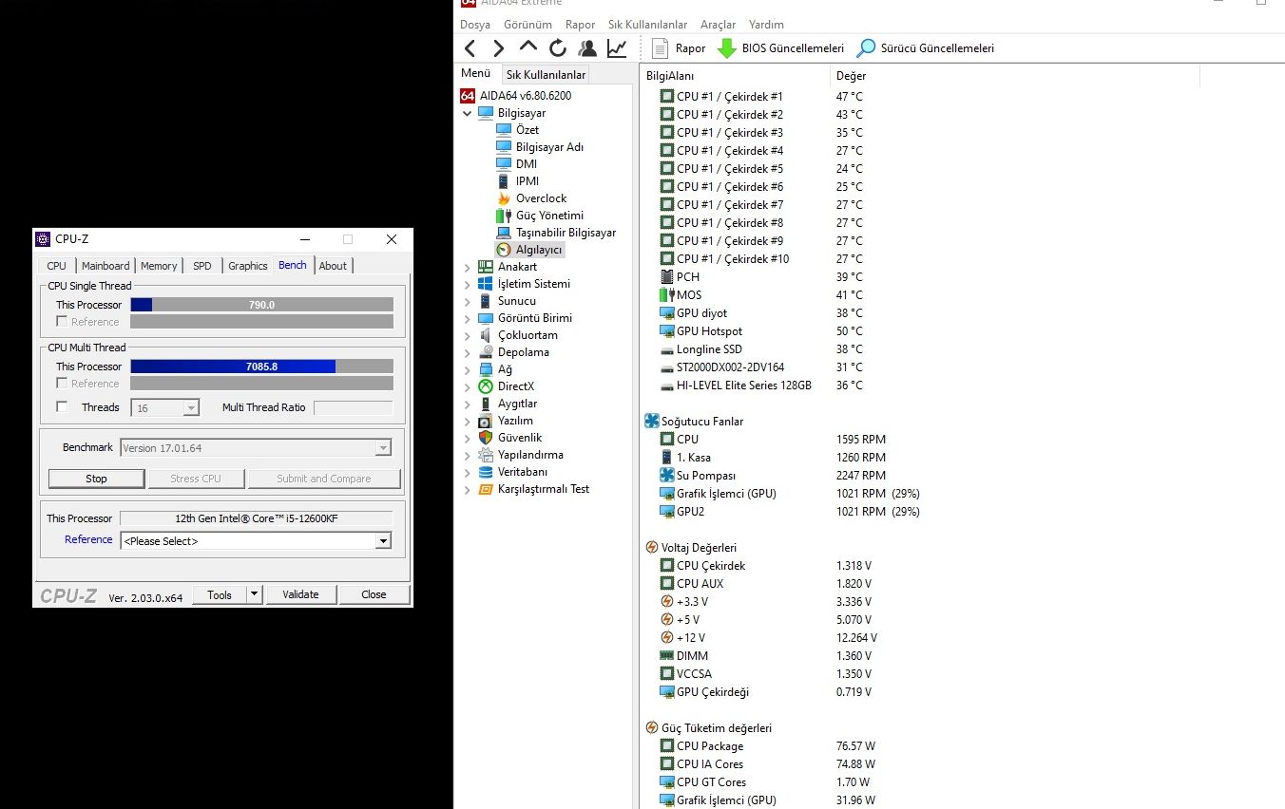
Task: Click the Single Thread score bar showing 790.0
Action: 261,305
